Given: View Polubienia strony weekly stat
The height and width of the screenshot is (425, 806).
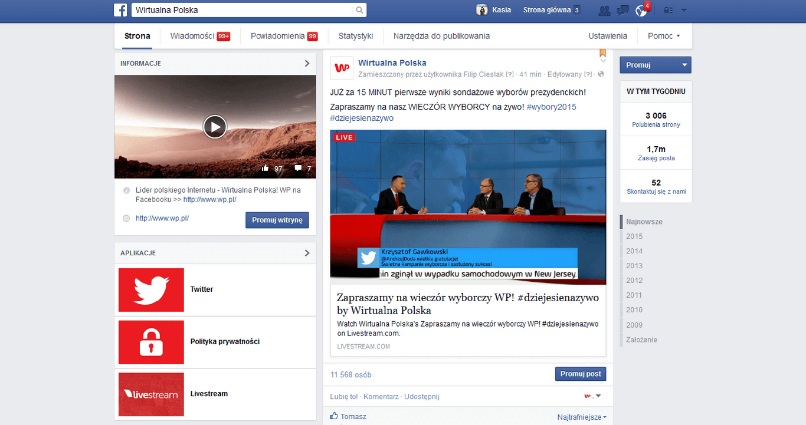Looking at the screenshot, I should click(x=656, y=120).
